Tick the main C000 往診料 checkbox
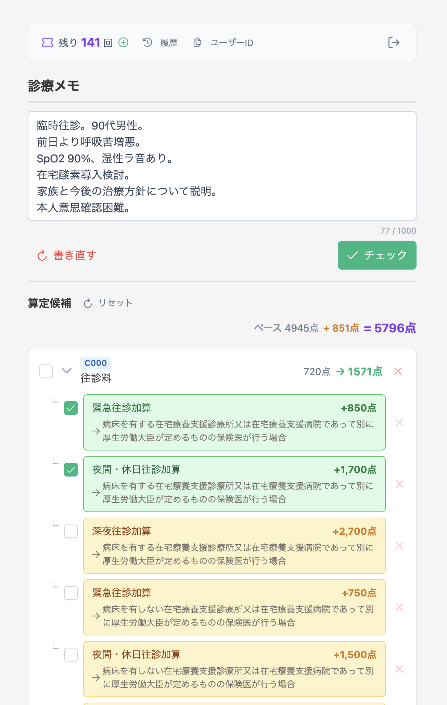The height and width of the screenshot is (705, 447). click(46, 371)
